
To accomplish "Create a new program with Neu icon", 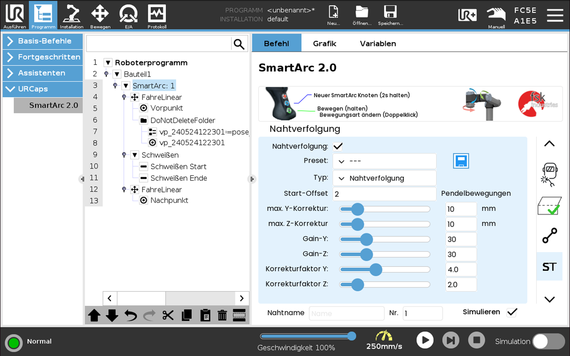I will pos(333,16).
